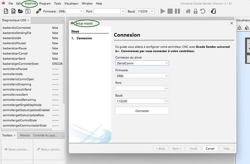Click the open folder icon in toolbar
Screen dimensions: 250x164
click(20, 11)
